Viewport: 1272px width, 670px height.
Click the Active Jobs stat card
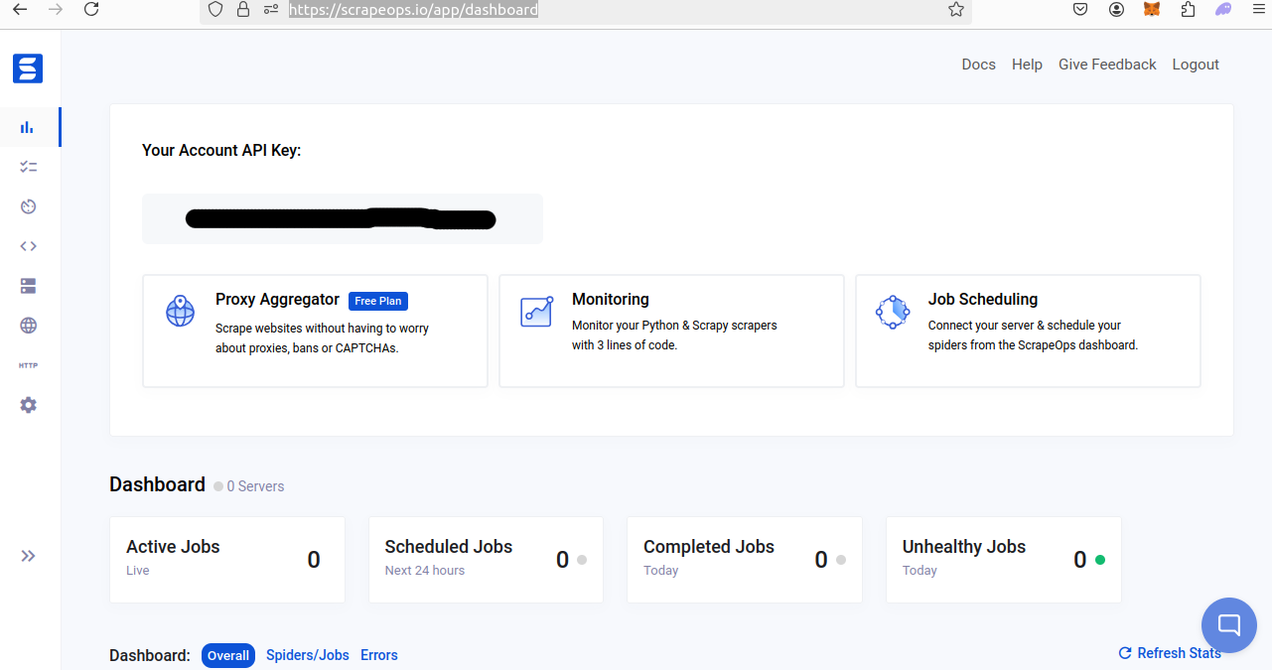pos(227,560)
